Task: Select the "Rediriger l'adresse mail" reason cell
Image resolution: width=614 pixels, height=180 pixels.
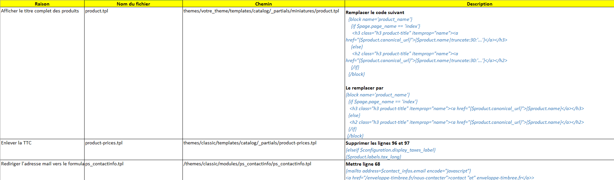Action: pos(42,164)
